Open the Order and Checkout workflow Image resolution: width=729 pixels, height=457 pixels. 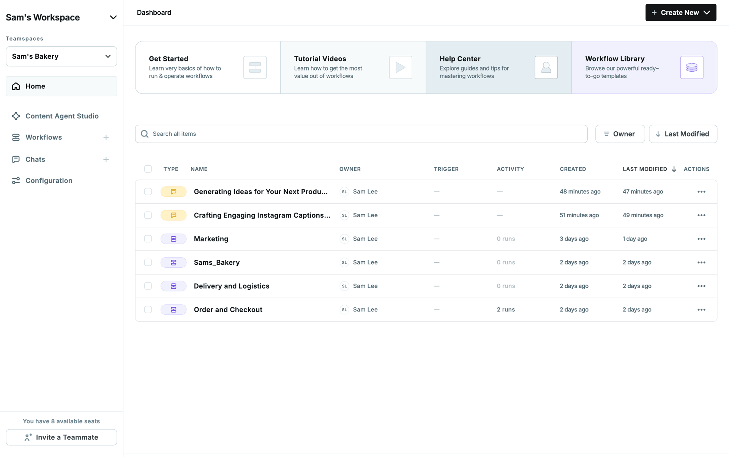(228, 309)
